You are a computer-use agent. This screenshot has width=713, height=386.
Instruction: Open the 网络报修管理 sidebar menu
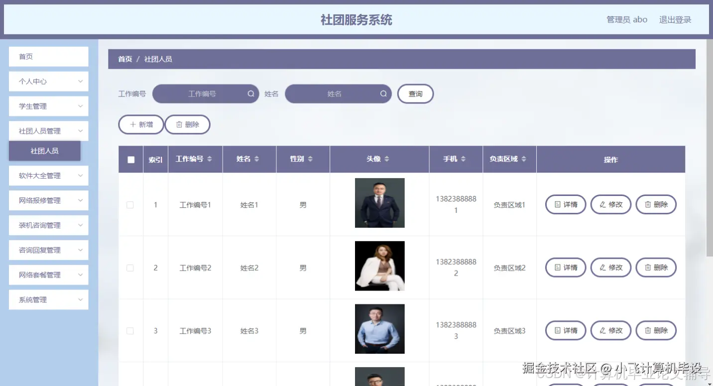coord(49,200)
